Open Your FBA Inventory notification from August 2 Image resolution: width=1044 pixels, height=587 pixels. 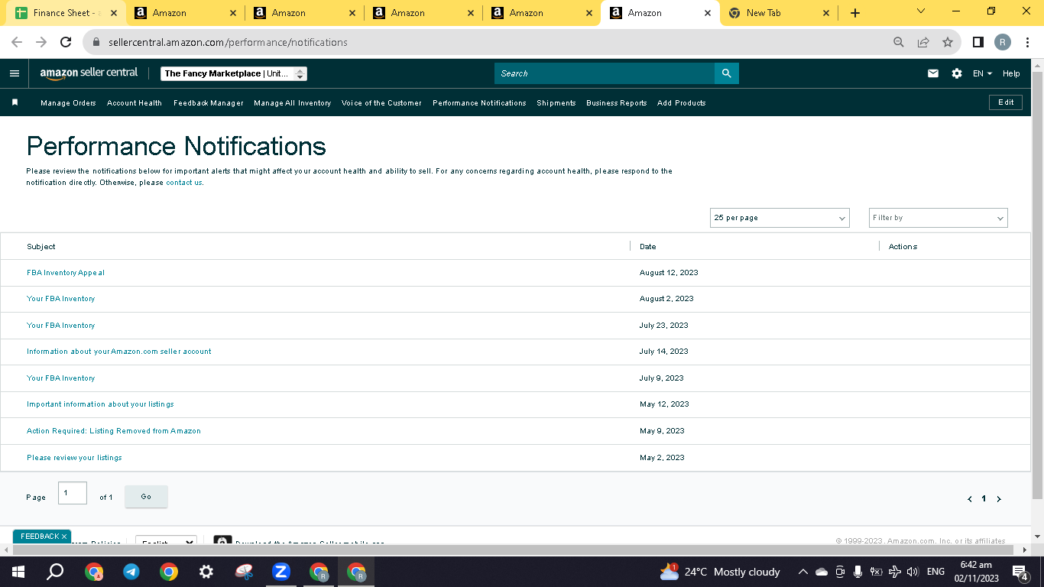point(61,299)
